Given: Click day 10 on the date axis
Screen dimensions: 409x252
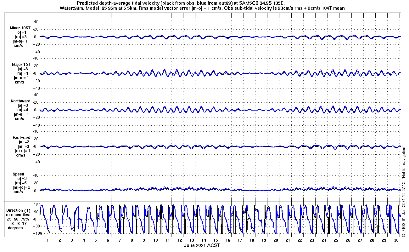Looking at the screenshot, I should (x=156, y=240).
